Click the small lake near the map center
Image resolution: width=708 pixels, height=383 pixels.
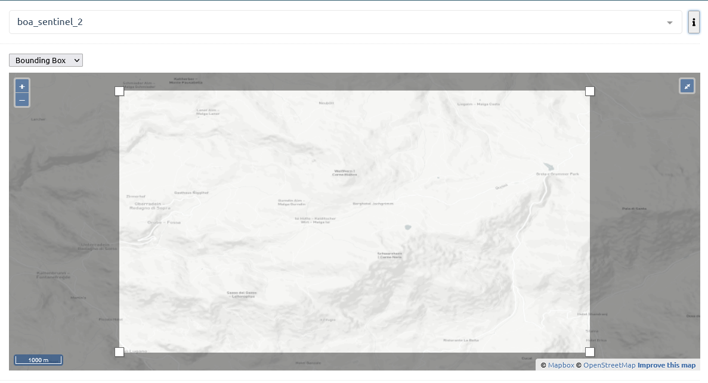[407, 227]
